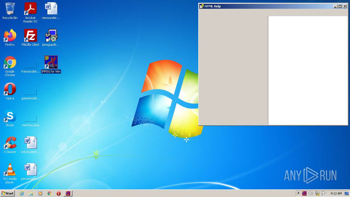Click Chrome icon in taskbar
The image size is (350, 197).
tap(49, 193)
